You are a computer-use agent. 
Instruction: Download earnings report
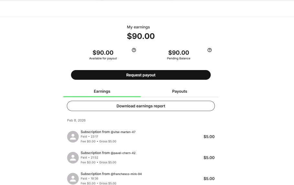pos(141,106)
